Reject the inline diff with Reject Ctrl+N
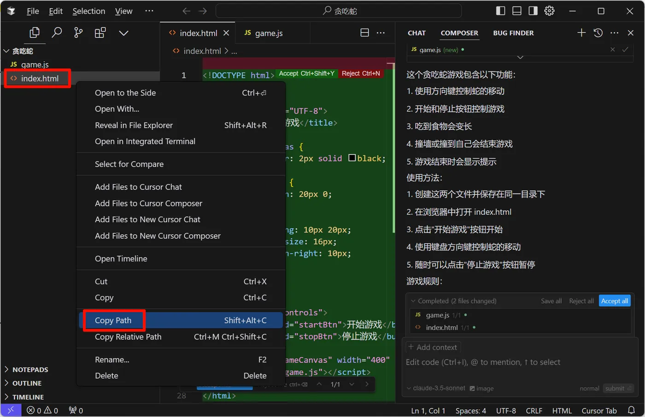645x417 pixels. click(x=361, y=74)
